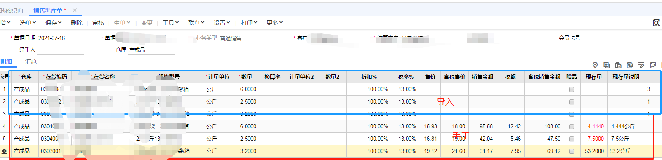Screen dimensions: 662x160
Task: Tick the 赠品 checkbox in row 1
Action: [572, 89]
